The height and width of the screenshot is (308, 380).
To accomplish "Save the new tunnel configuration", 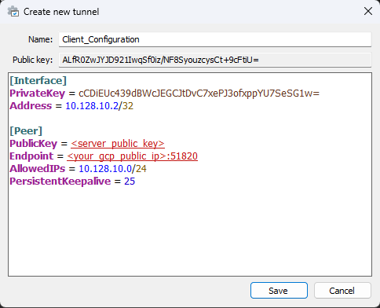I will pos(279,291).
